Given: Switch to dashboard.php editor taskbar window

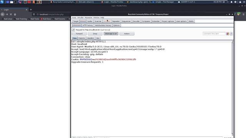Looking at the screenshot, I should coord(140,2).
